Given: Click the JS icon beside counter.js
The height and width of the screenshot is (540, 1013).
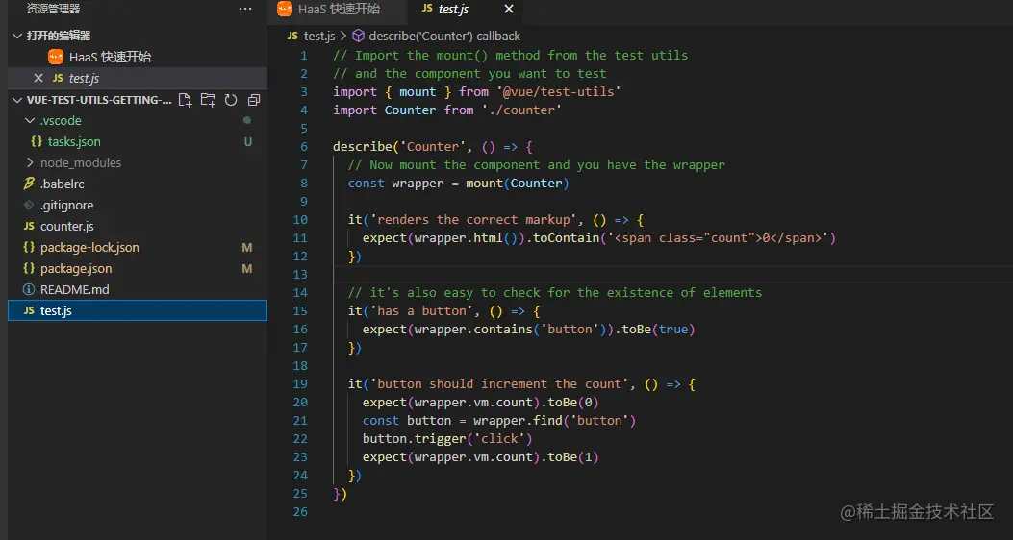Looking at the screenshot, I should click(x=29, y=227).
